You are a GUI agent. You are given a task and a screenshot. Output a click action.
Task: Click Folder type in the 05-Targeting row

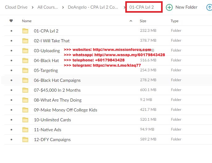coord(176,70)
